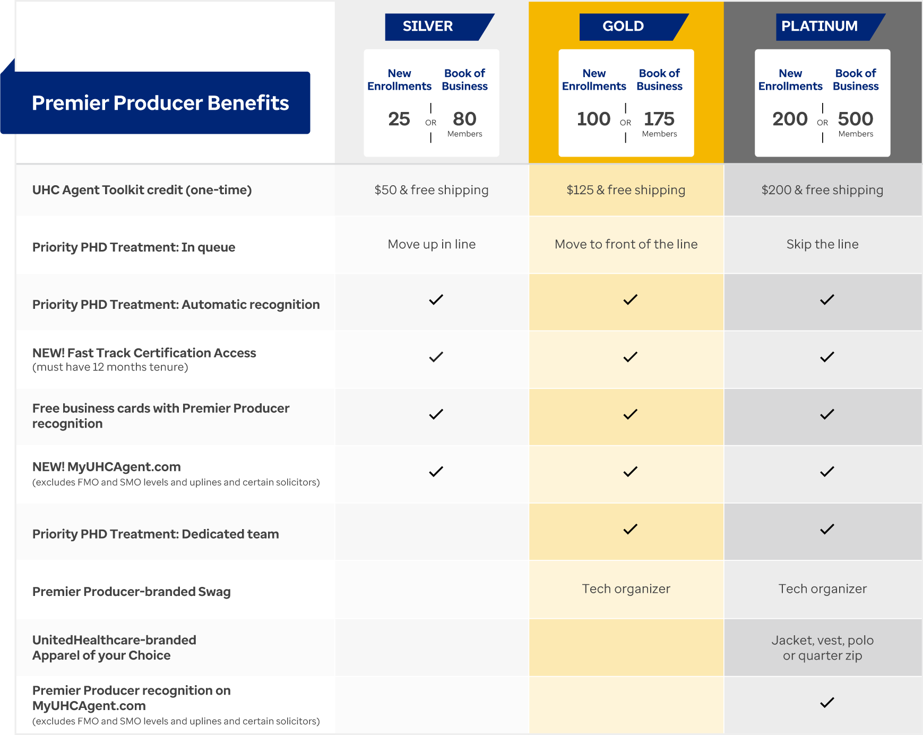Click the Silver tier 'OR' separator text

(x=430, y=123)
